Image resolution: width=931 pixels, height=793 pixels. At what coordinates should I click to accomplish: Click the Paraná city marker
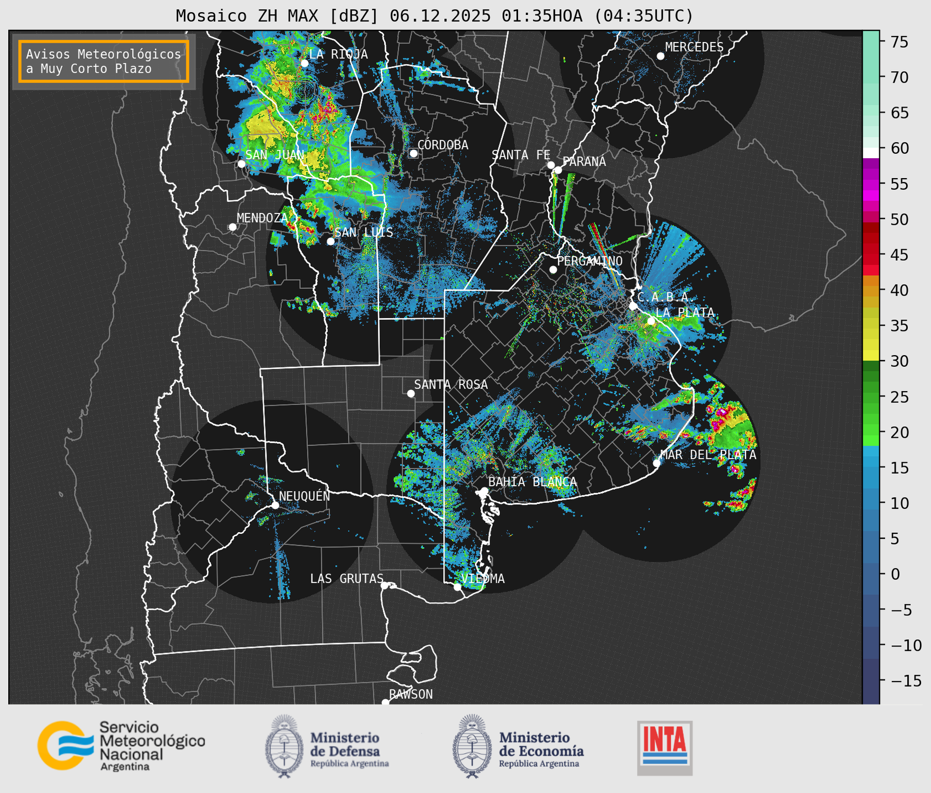(558, 170)
